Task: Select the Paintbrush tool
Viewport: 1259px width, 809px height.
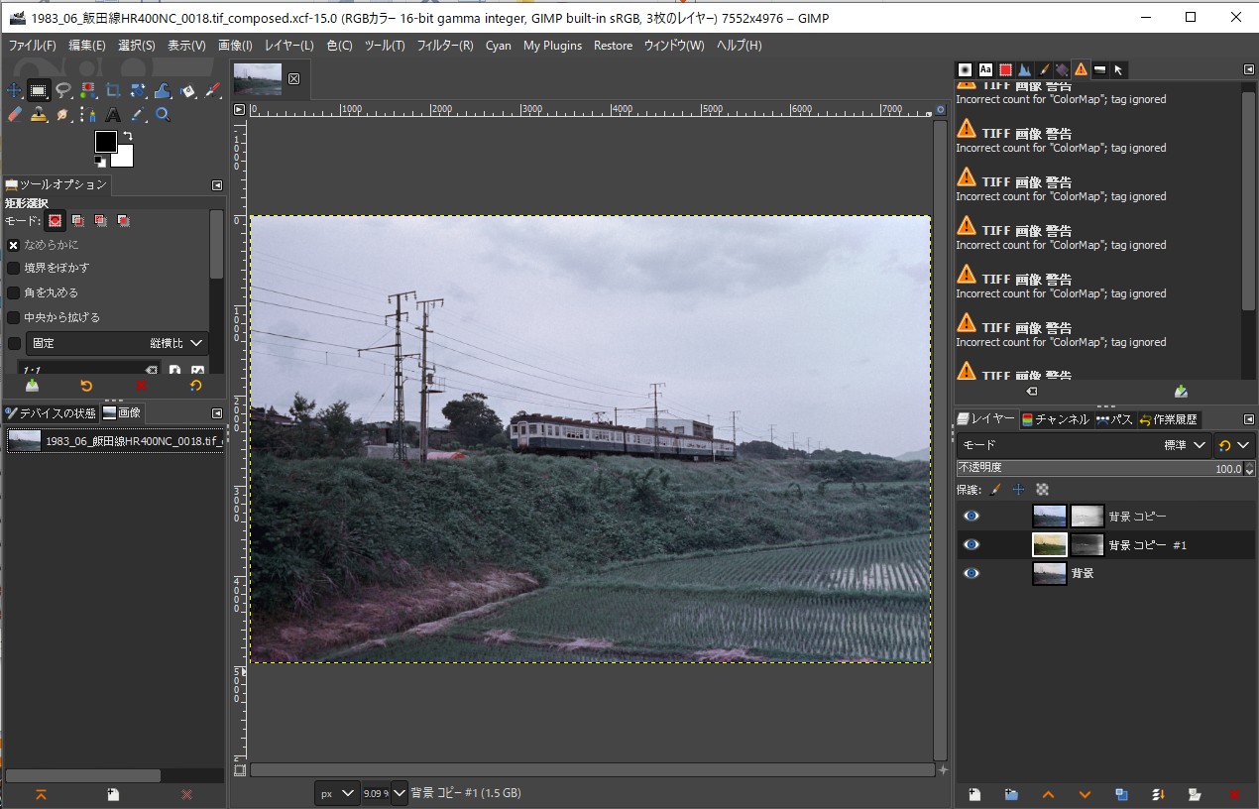Action: click(213, 91)
